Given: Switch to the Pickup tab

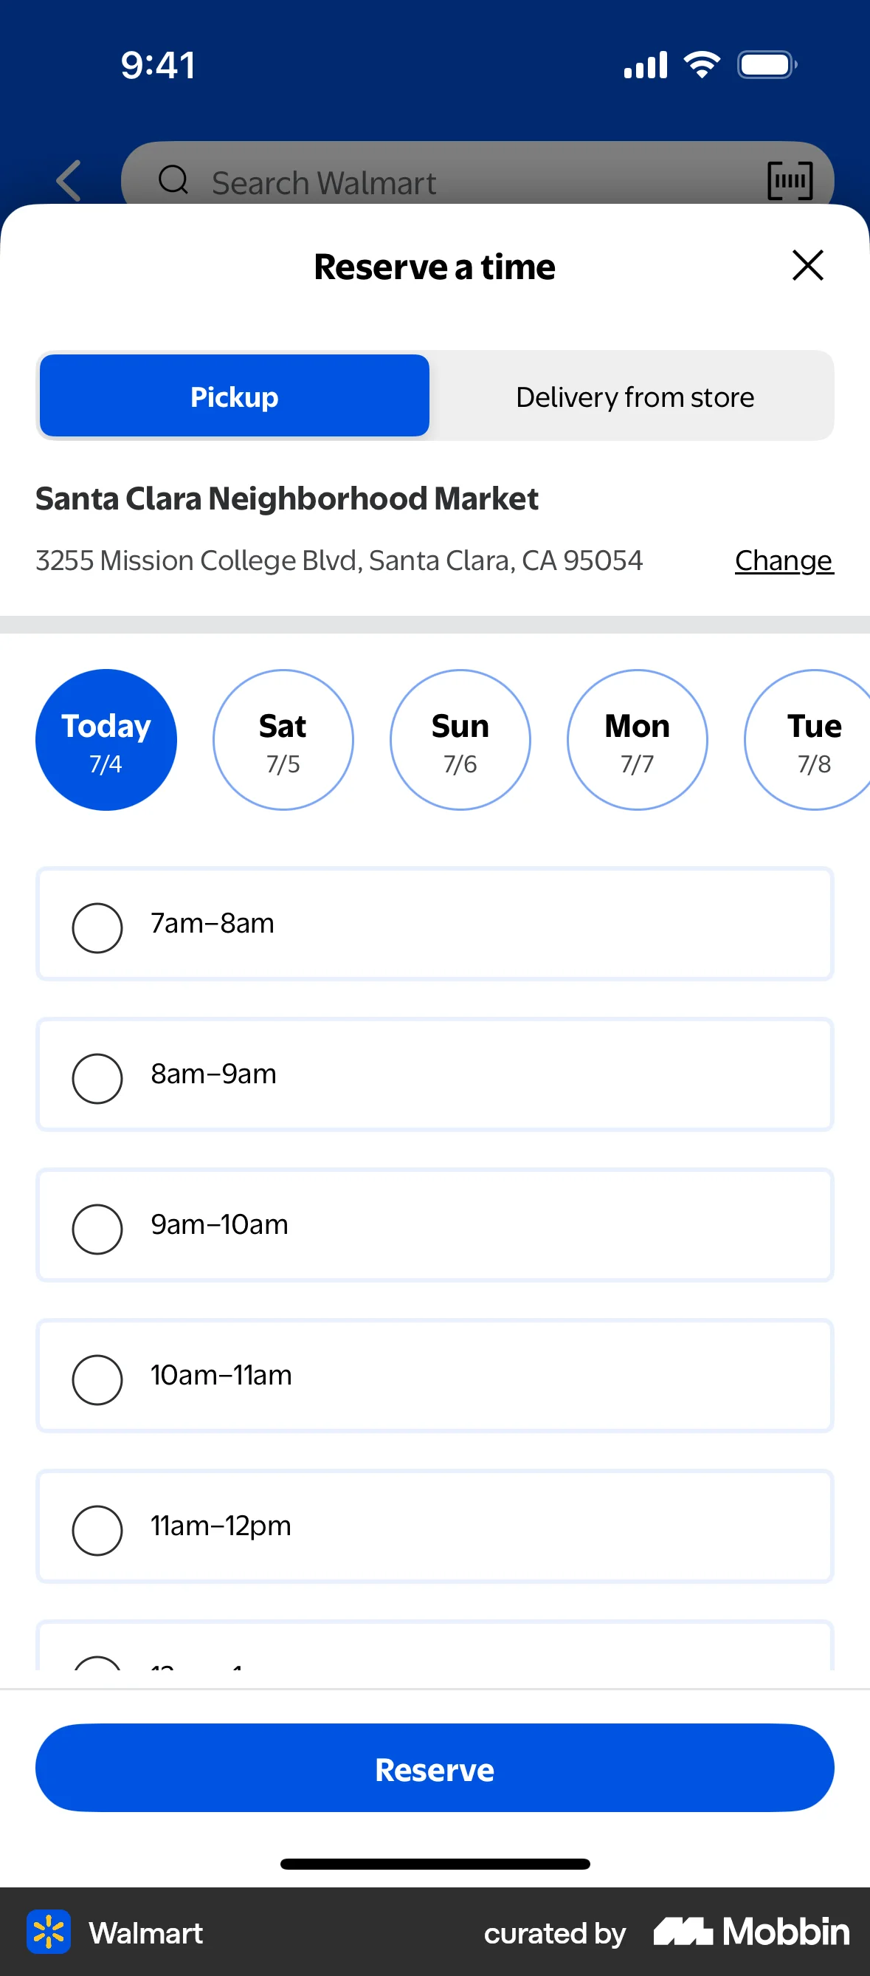Looking at the screenshot, I should pyautogui.click(x=235, y=396).
